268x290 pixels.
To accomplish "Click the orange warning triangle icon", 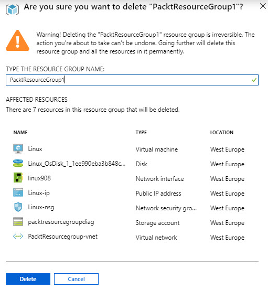I will pyautogui.click(x=18, y=41).
